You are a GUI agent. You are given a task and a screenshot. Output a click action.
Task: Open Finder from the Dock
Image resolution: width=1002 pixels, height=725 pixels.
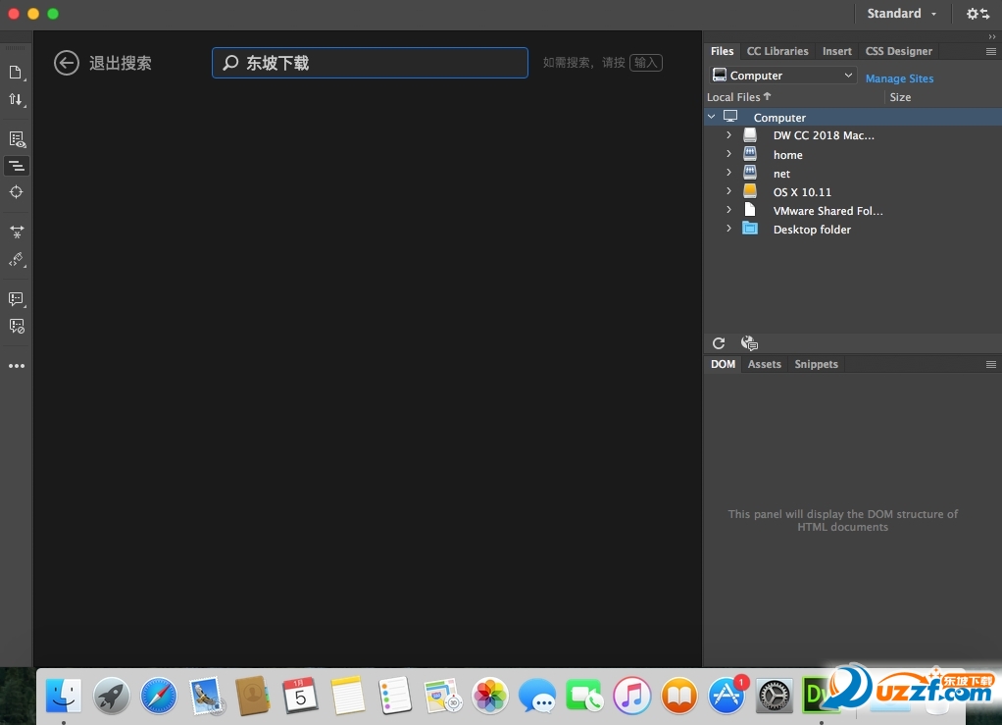[64, 696]
